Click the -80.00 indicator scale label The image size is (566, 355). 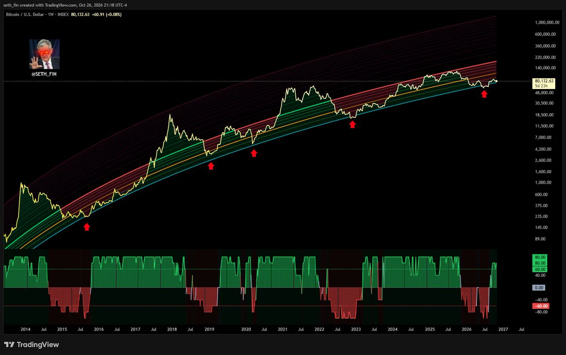[x=540, y=312]
